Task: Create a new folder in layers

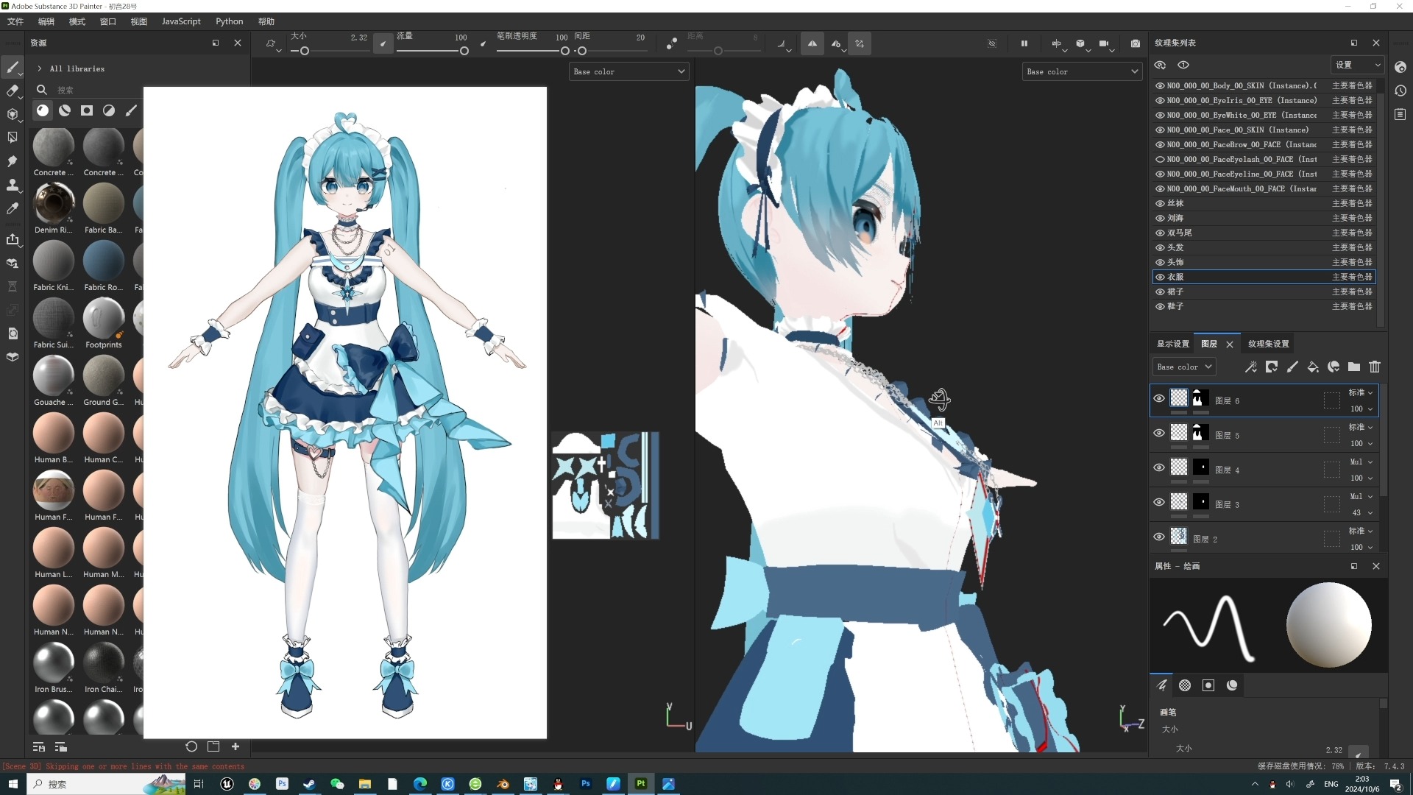Action: tap(1353, 367)
